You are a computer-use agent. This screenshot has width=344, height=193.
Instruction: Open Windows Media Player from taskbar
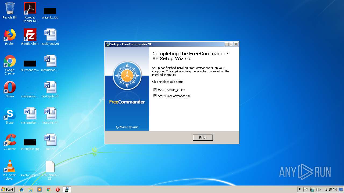click(x=40, y=190)
